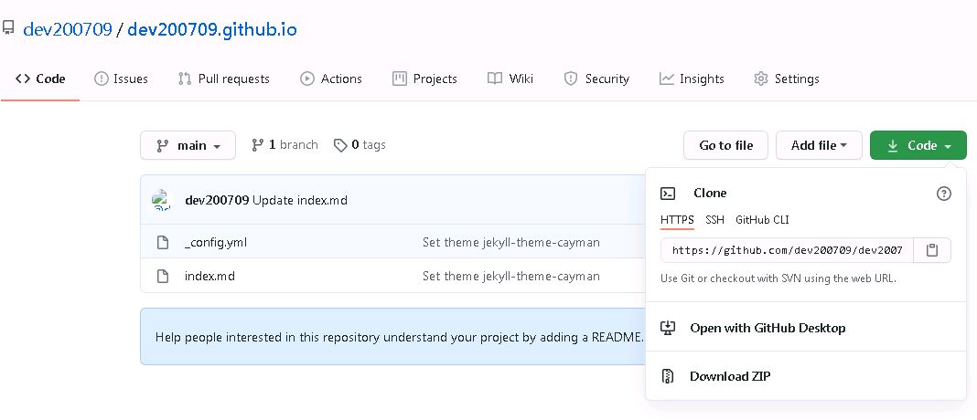The image size is (977, 420).
Task: Copy the clone URL with clipboard icon
Action: (x=932, y=250)
